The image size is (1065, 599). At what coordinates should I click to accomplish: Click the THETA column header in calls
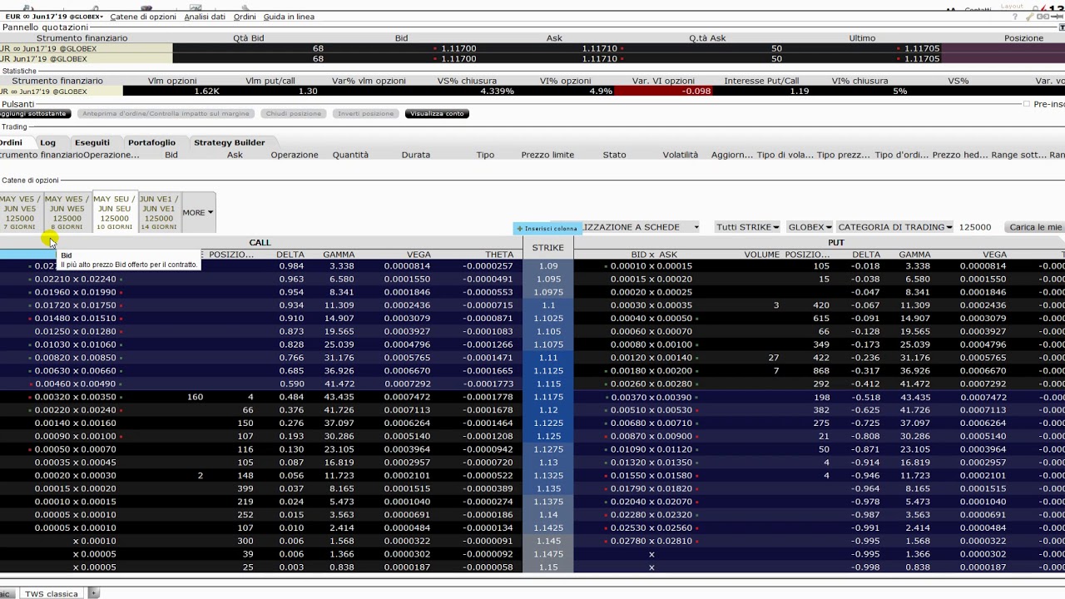click(499, 255)
